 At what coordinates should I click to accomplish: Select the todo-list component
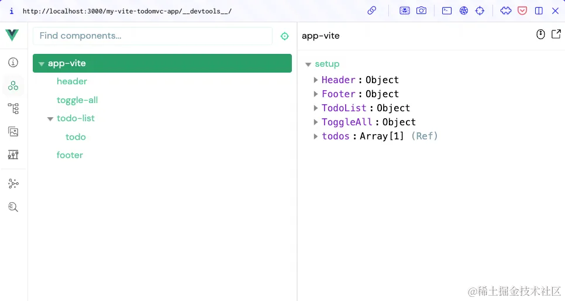(75, 118)
